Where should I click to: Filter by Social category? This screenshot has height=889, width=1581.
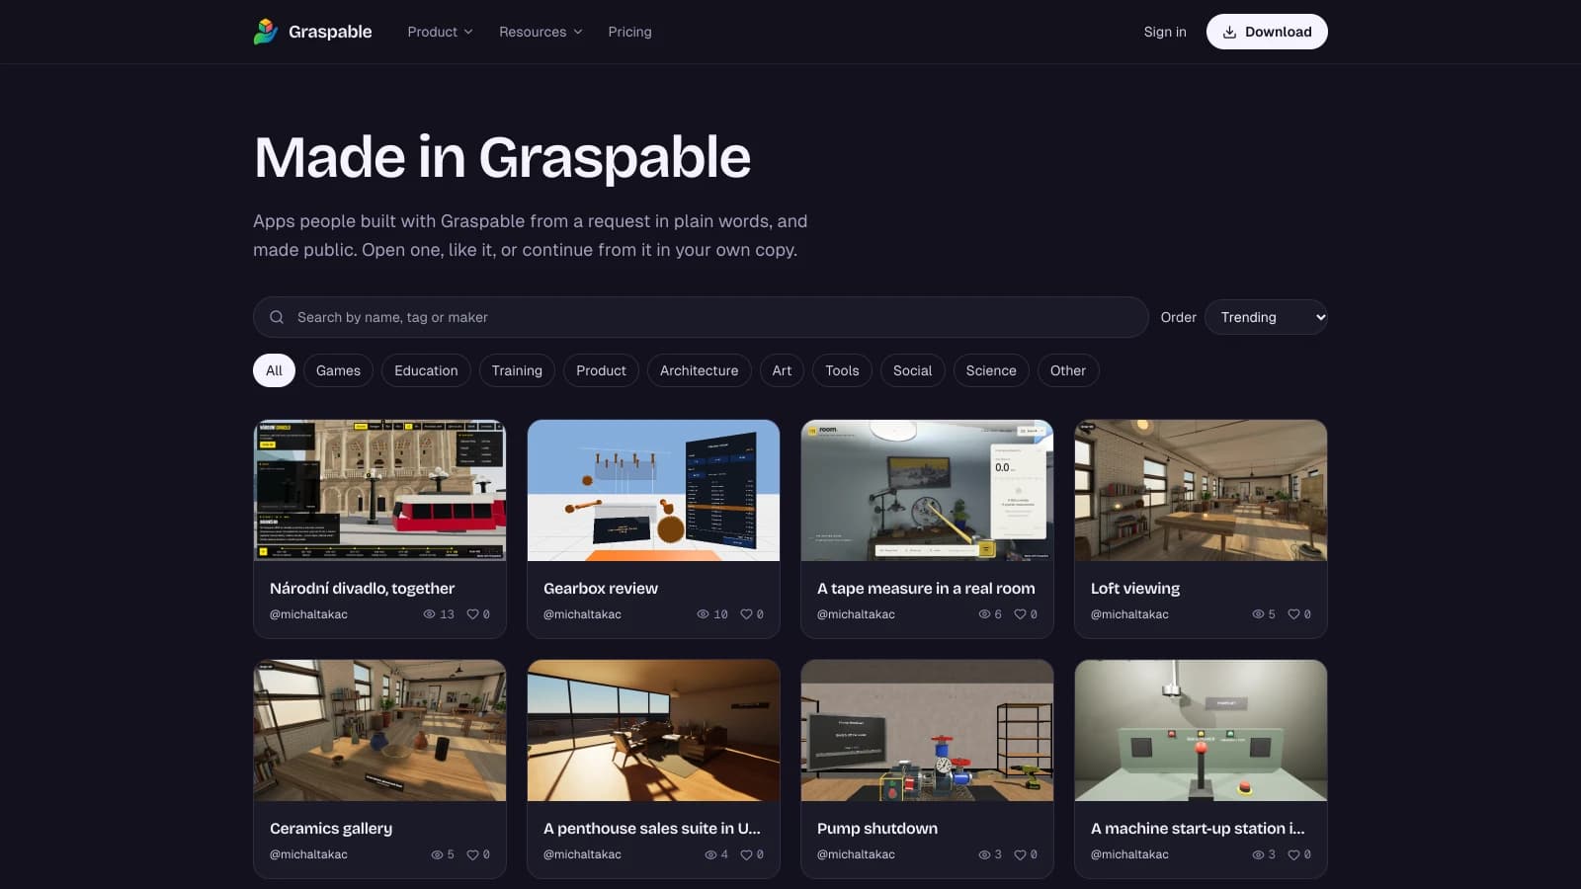coord(912,370)
